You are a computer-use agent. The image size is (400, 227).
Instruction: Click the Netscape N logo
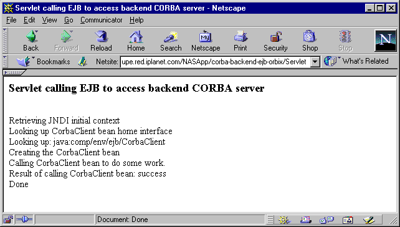click(386, 41)
